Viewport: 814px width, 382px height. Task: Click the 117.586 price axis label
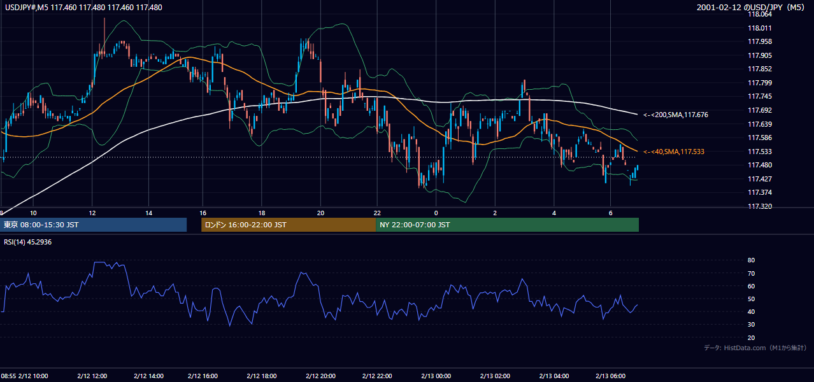tap(759, 138)
